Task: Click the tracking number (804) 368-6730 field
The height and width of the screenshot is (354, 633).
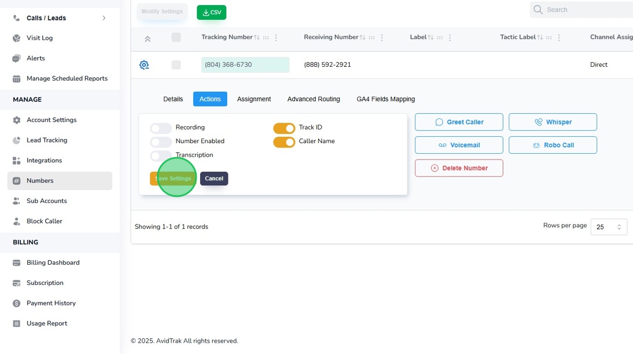Action: 245,64
